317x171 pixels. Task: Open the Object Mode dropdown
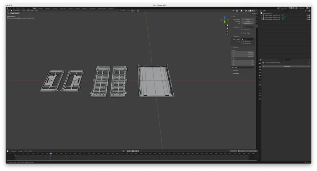point(16,11)
